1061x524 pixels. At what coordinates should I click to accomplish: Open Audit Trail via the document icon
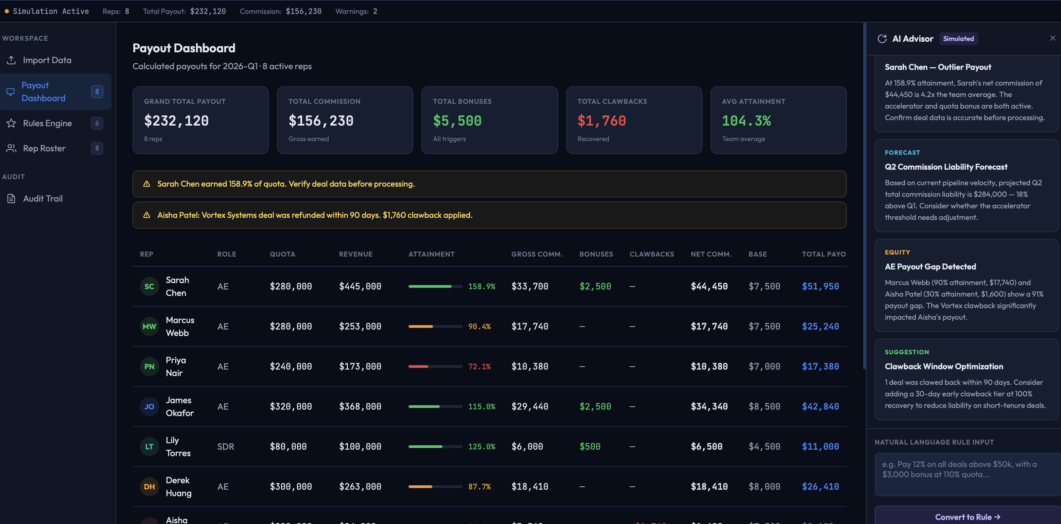[x=11, y=198]
